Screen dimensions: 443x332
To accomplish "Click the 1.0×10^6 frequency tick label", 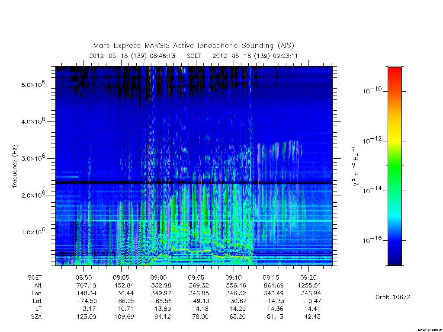I will [33, 231].
